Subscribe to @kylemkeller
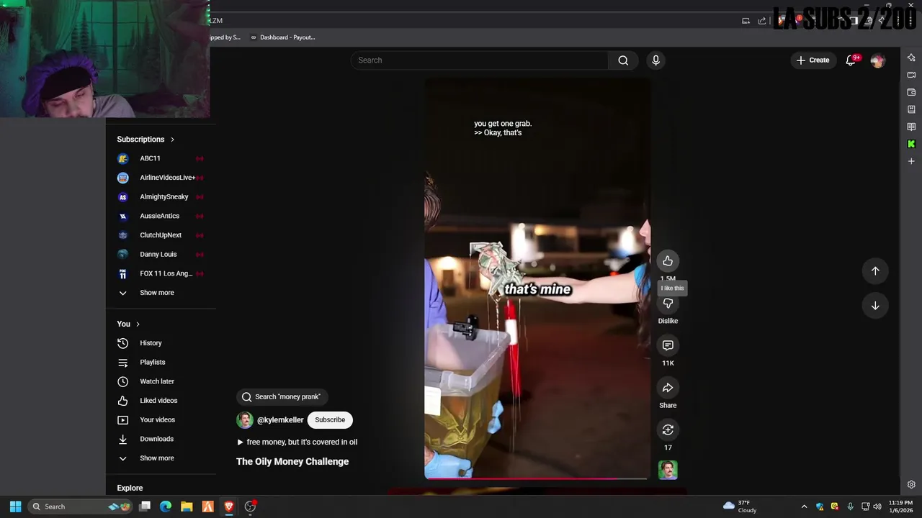 tap(330, 419)
